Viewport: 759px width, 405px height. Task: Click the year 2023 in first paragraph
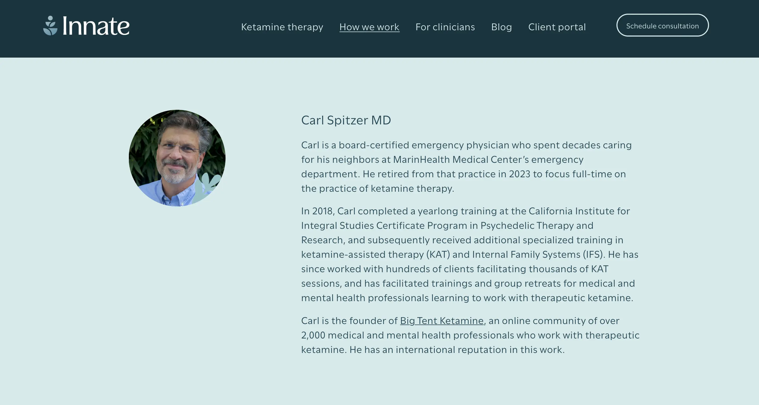[x=519, y=174]
